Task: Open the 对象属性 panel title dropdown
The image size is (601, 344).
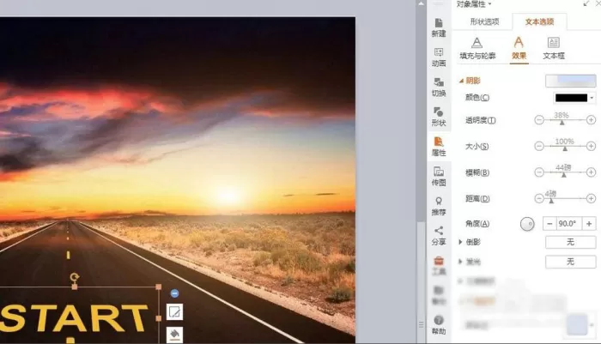Action: 490,4
